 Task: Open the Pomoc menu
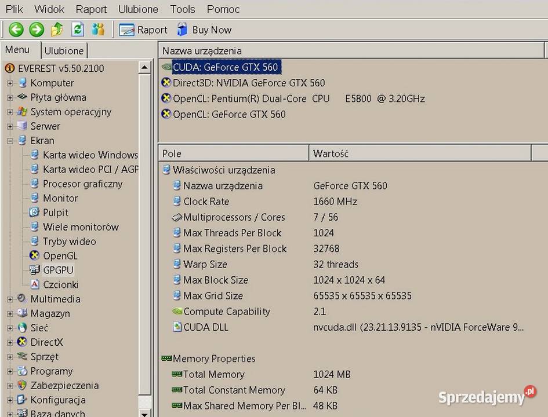coord(223,9)
